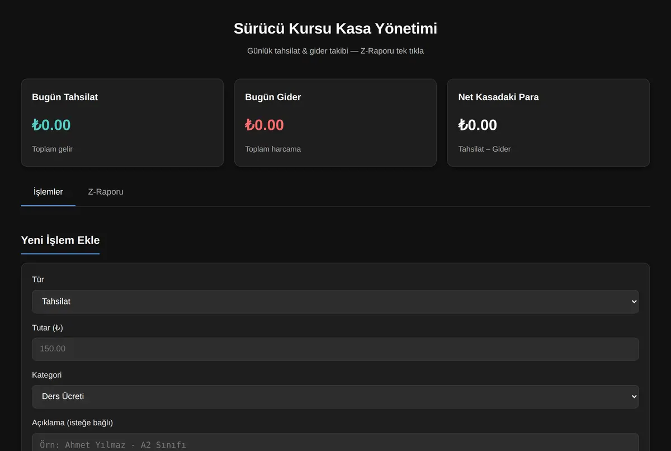
Task: Select the green ₺0.00 tahsilat amount
Action: pos(51,125)
